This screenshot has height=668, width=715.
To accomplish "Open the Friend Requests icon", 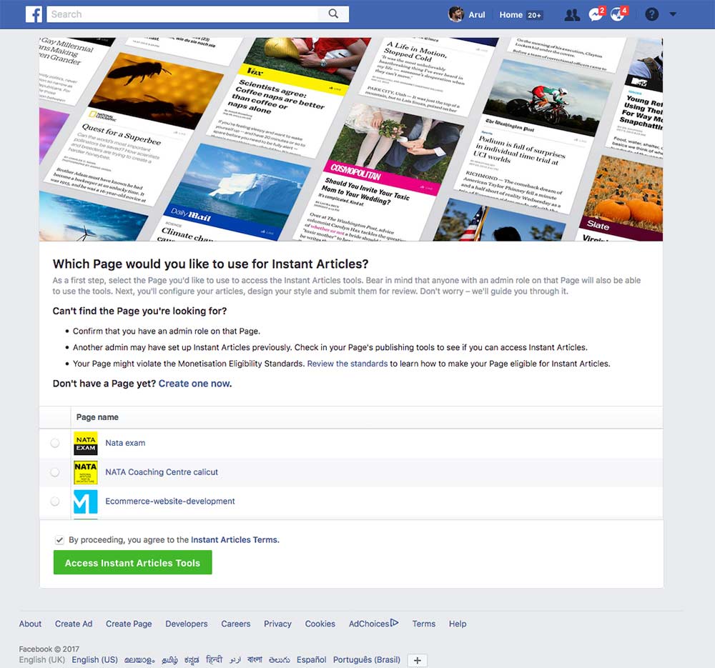I will [x=572, y=14].
